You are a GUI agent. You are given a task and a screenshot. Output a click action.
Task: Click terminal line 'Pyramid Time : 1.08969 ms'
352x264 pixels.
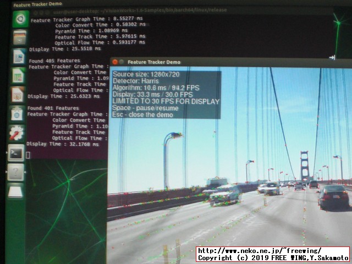(91, 31)
